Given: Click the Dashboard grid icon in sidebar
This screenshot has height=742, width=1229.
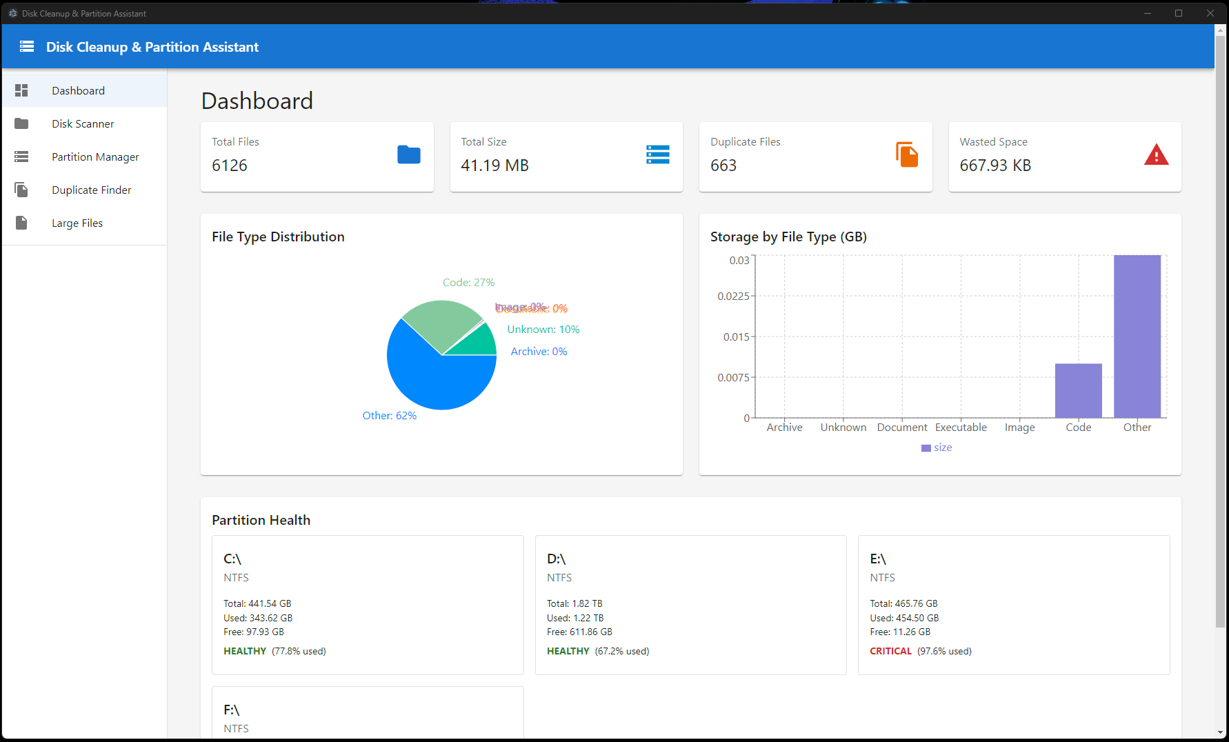Looking at the screenshot, I should click(21, 90).
